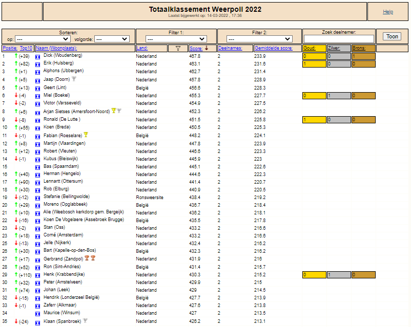Screen dimensions: 411x327
Task: Sort by the Gemiddelde score column header
Action: click(274, 48)
